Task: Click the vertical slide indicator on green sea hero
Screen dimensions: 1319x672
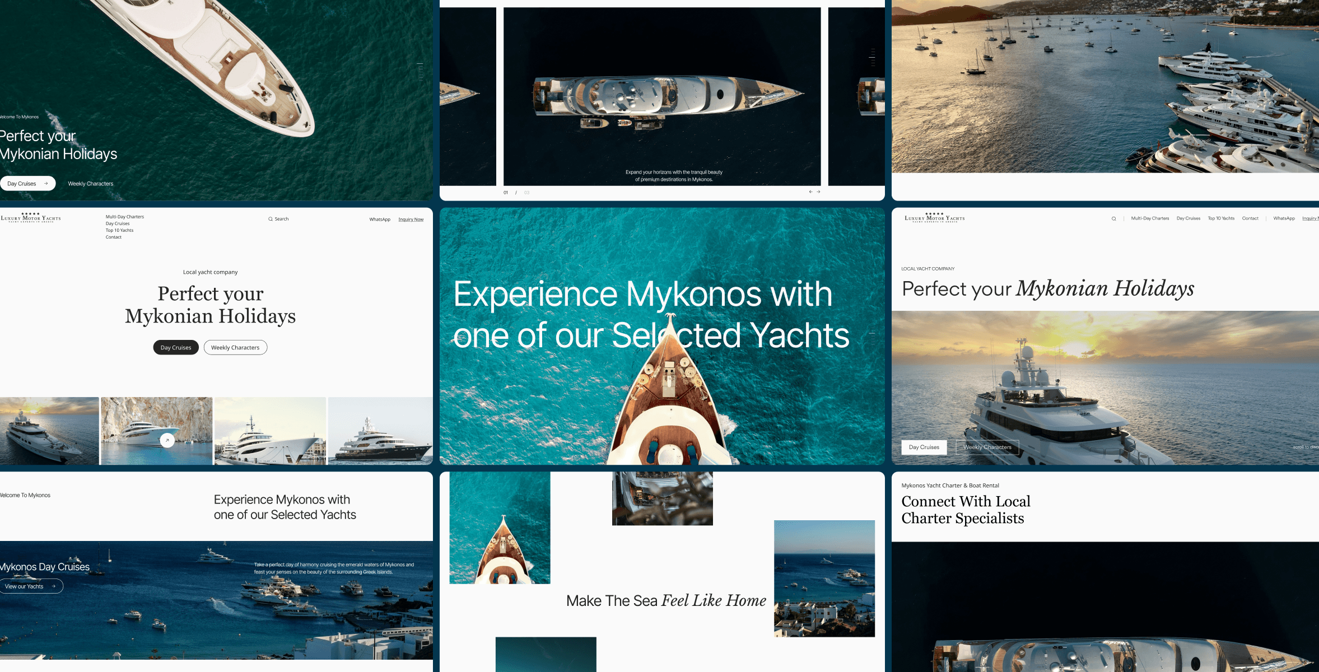Action: pos(420,72)
